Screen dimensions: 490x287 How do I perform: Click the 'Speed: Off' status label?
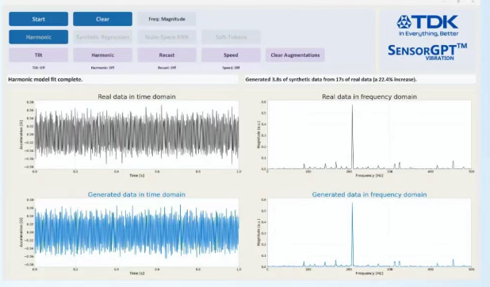pyautogui.click(x=231, y=68)
